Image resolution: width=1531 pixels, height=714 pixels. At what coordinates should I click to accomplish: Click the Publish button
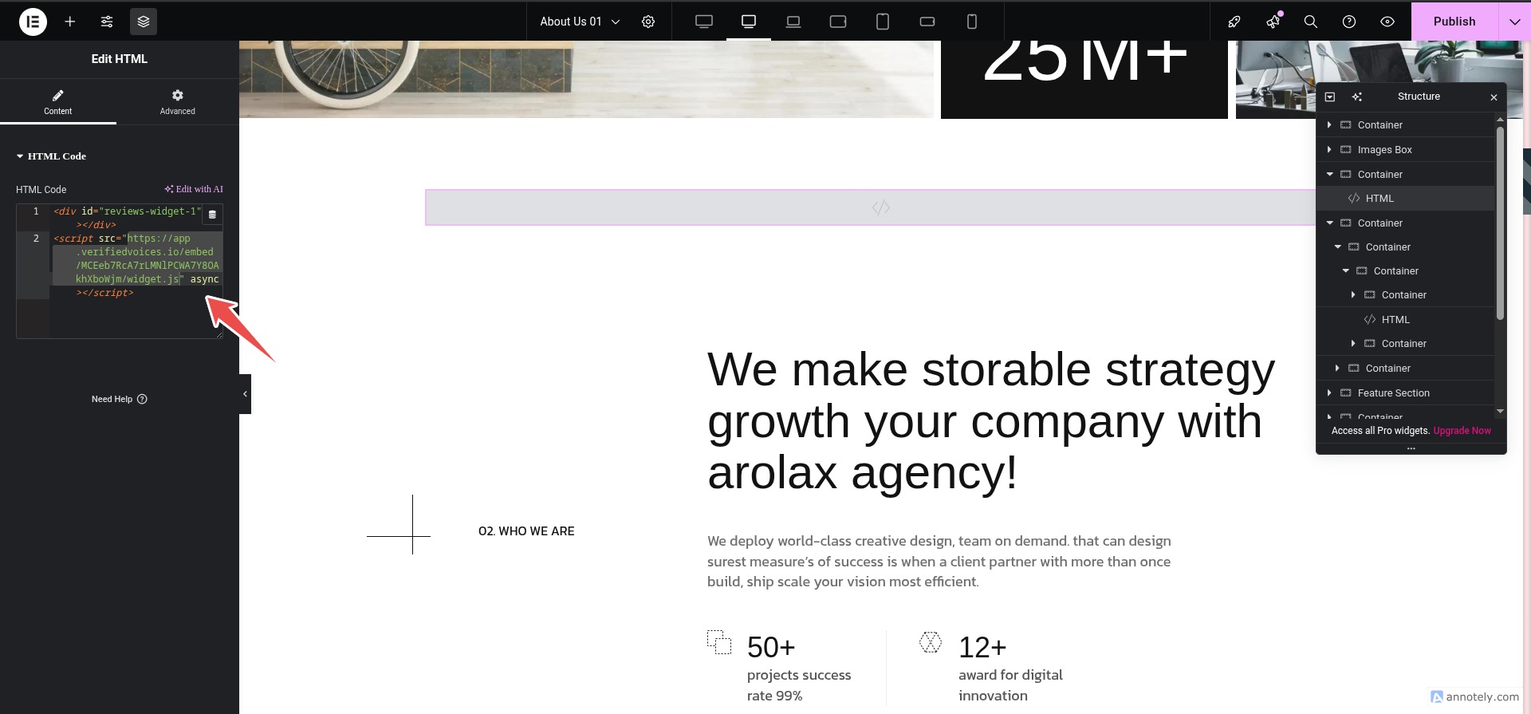(1454, 22)
